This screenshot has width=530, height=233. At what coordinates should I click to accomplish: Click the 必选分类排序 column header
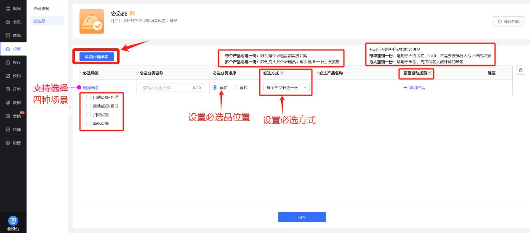tap(224, 73)
